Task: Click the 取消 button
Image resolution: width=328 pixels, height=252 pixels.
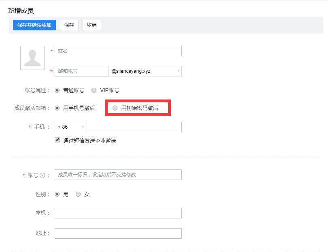Action: point(92,25)
